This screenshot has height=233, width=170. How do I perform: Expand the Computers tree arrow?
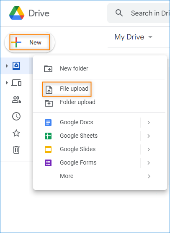[7, 83]
